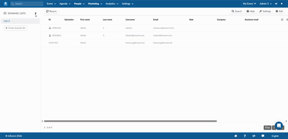Focus the top navigation Search field
The height and width of the screenshot is (139, 288).
point(27,4)
